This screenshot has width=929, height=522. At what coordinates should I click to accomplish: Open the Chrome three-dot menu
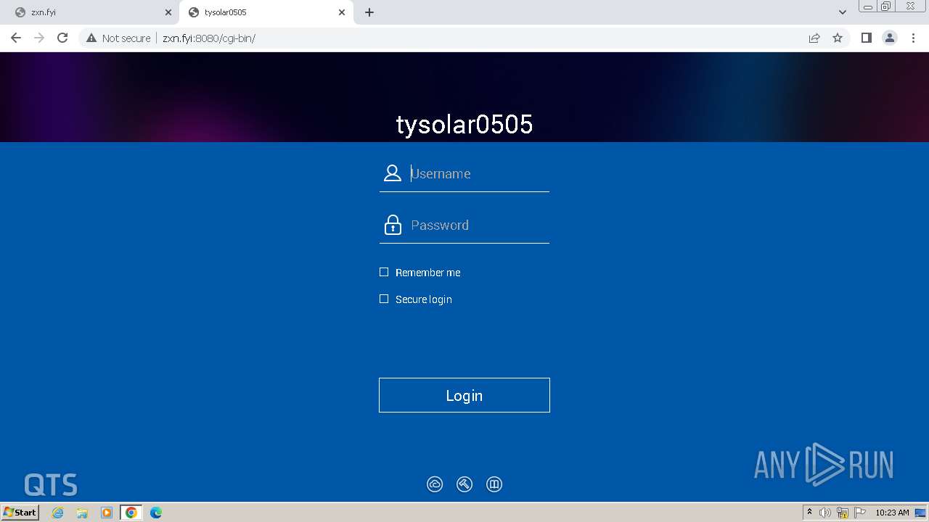point(914,38)
